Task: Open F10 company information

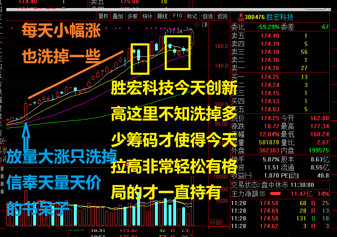Action: pyautogui.click(x=177, y=16)
